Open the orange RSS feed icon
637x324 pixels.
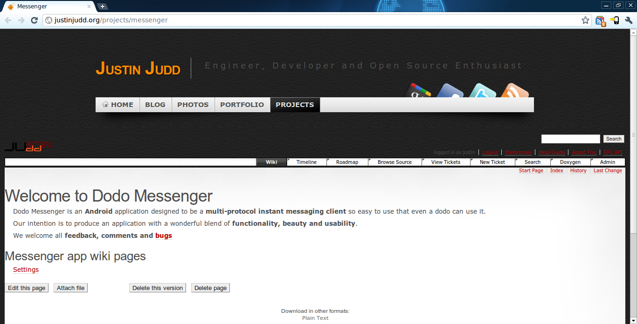(514, 91)
